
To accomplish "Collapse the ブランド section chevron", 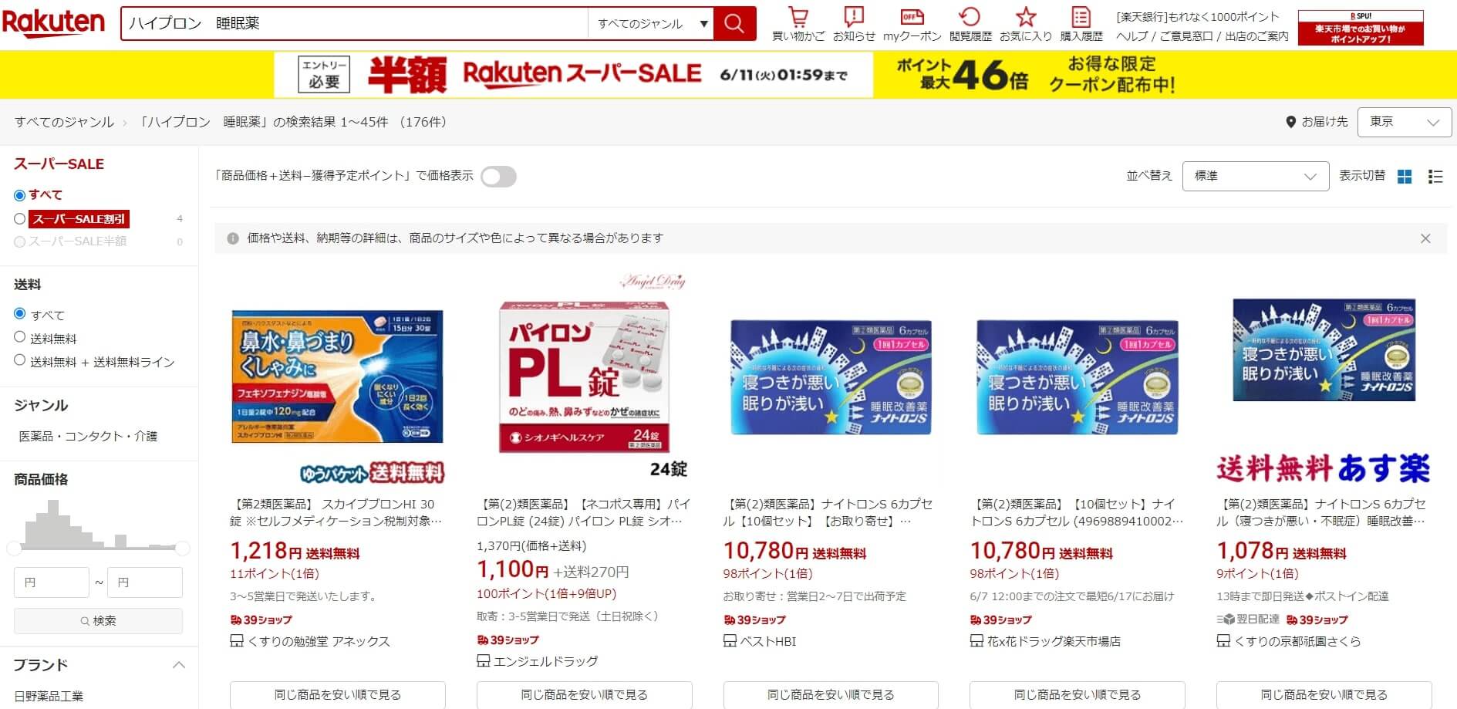I will 179,665.
